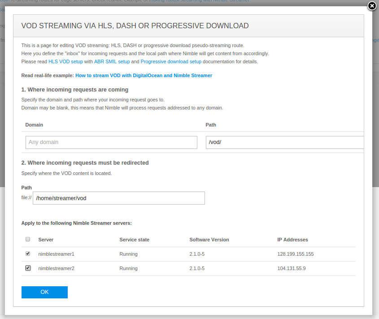Open DigitalOcean and Nimble Streamer example link
Image resolution: width=379 pixels, height=319 pixels.
[x=144, y=75]
